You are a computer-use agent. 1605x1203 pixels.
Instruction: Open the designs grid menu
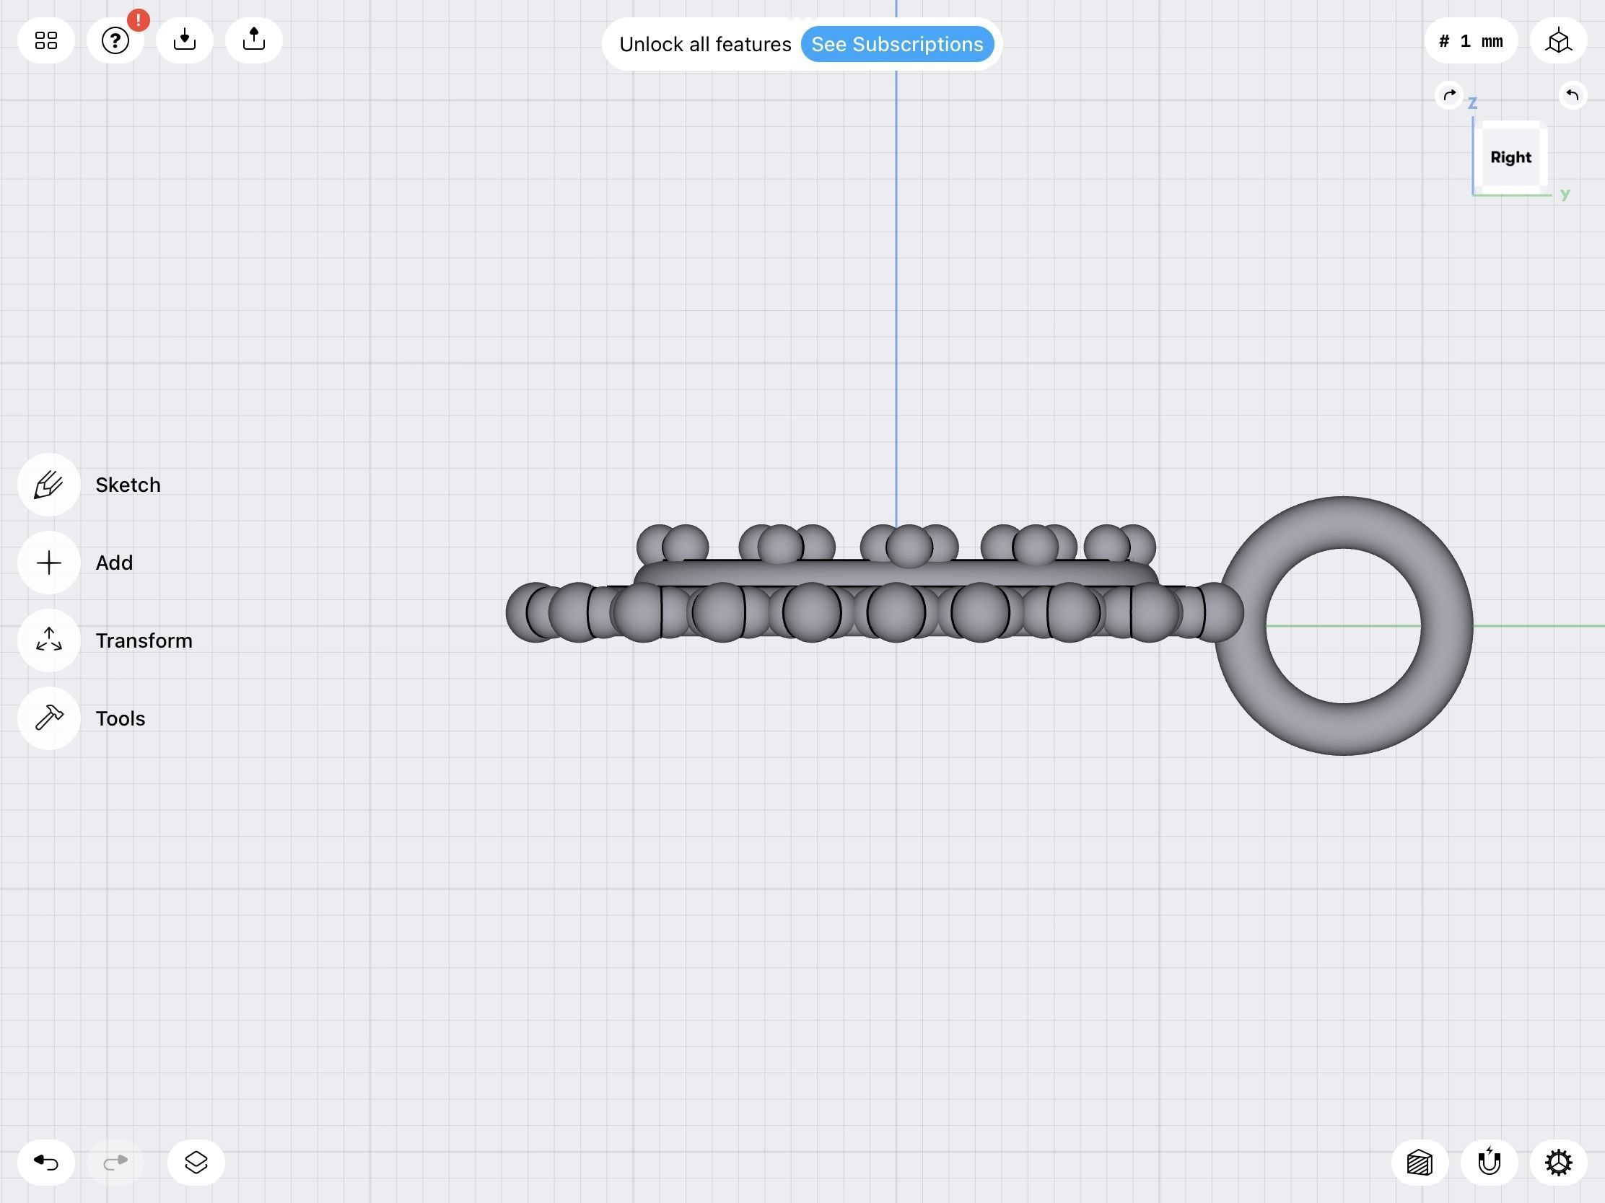pos(46,40)
